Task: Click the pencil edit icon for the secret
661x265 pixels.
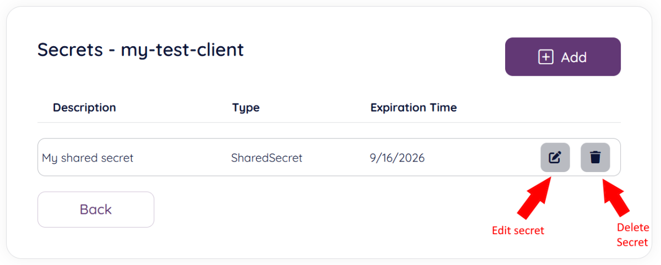Action: click(x=555, y=157)
